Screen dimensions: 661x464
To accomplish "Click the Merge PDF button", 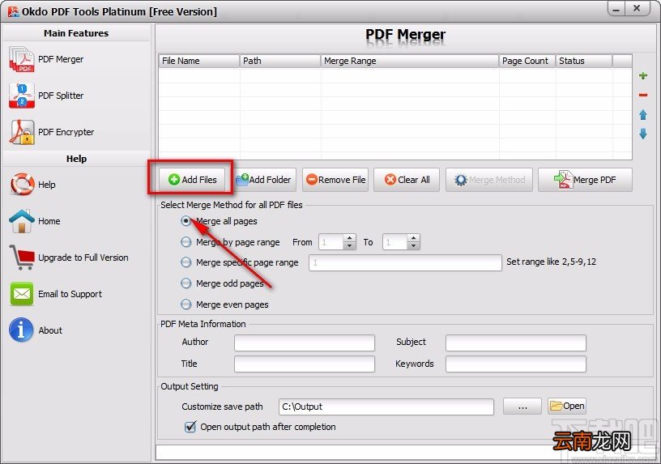I will coord(585,180).
